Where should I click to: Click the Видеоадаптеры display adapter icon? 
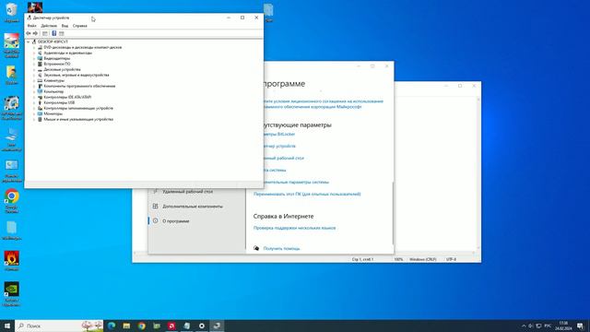tap(40, 58)
